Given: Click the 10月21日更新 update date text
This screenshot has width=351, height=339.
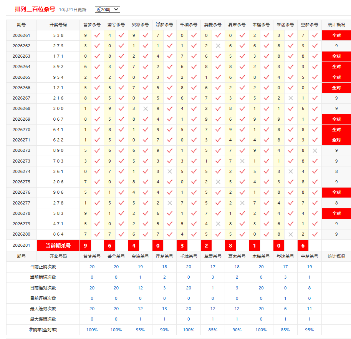Looking at the screenshot, I should (73, 10).
